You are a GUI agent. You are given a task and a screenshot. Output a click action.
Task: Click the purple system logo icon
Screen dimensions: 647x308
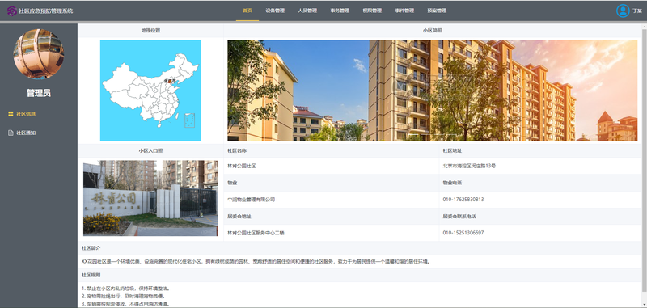(12, 11)
